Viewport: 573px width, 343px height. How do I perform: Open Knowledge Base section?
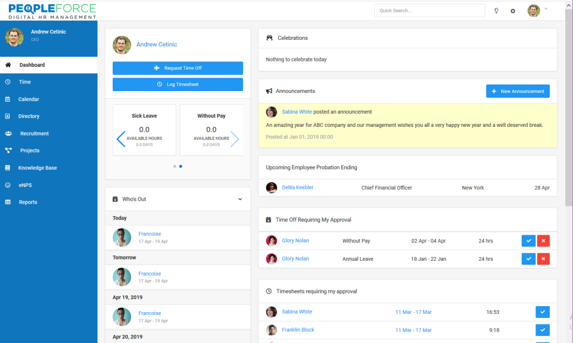pyautogui.click(x=48, y=168)
